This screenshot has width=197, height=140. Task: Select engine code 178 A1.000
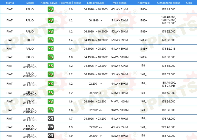click(x=168, y=9)
